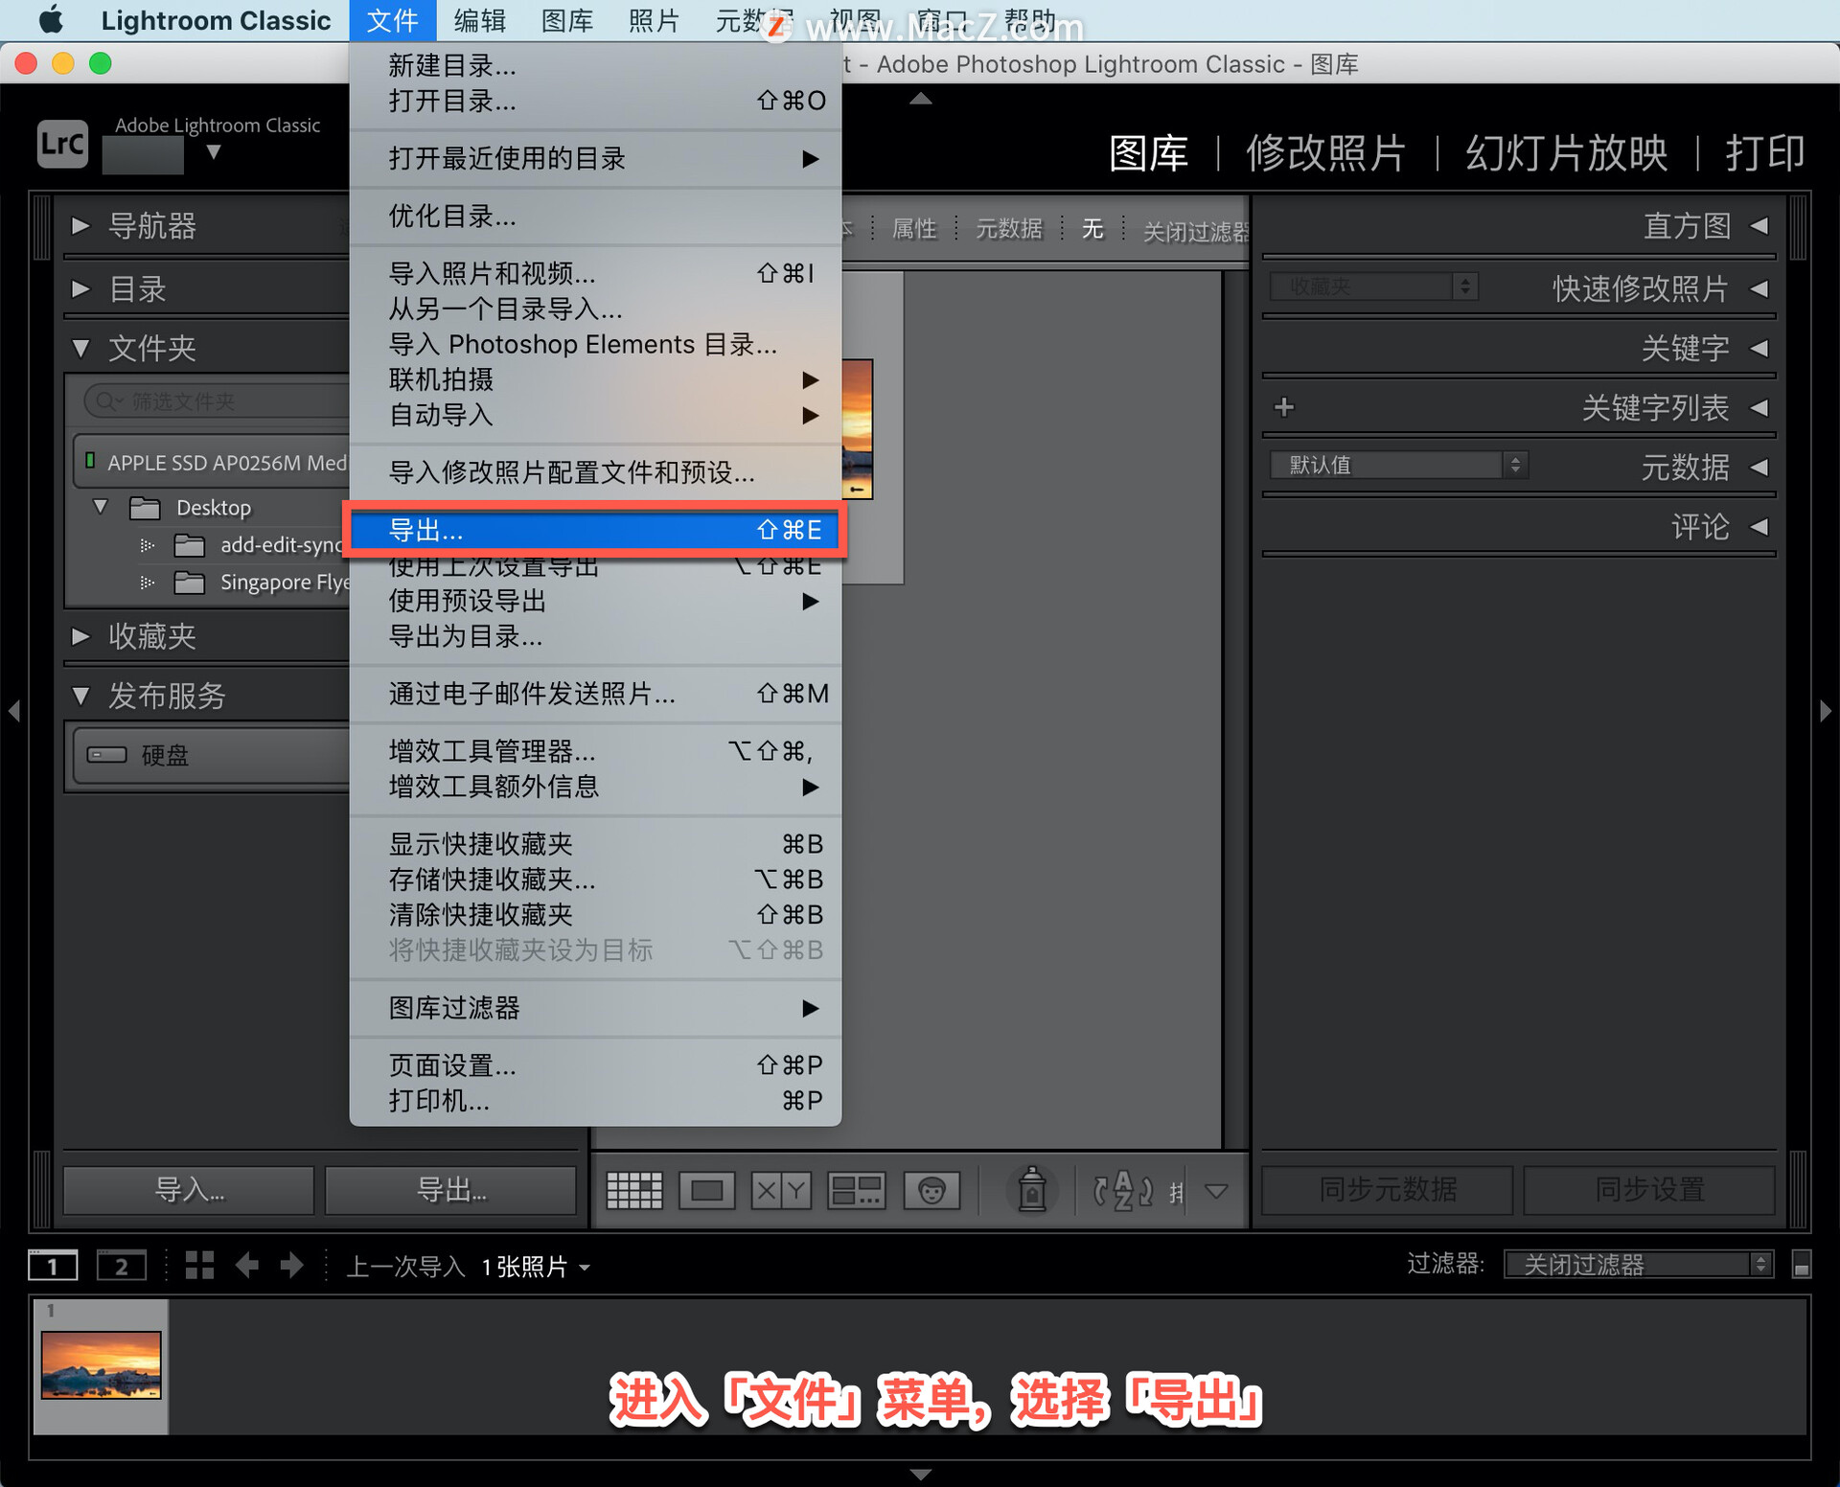
Task: Open the 编辑 menu in menu bar
Action: tap(479, 20)
